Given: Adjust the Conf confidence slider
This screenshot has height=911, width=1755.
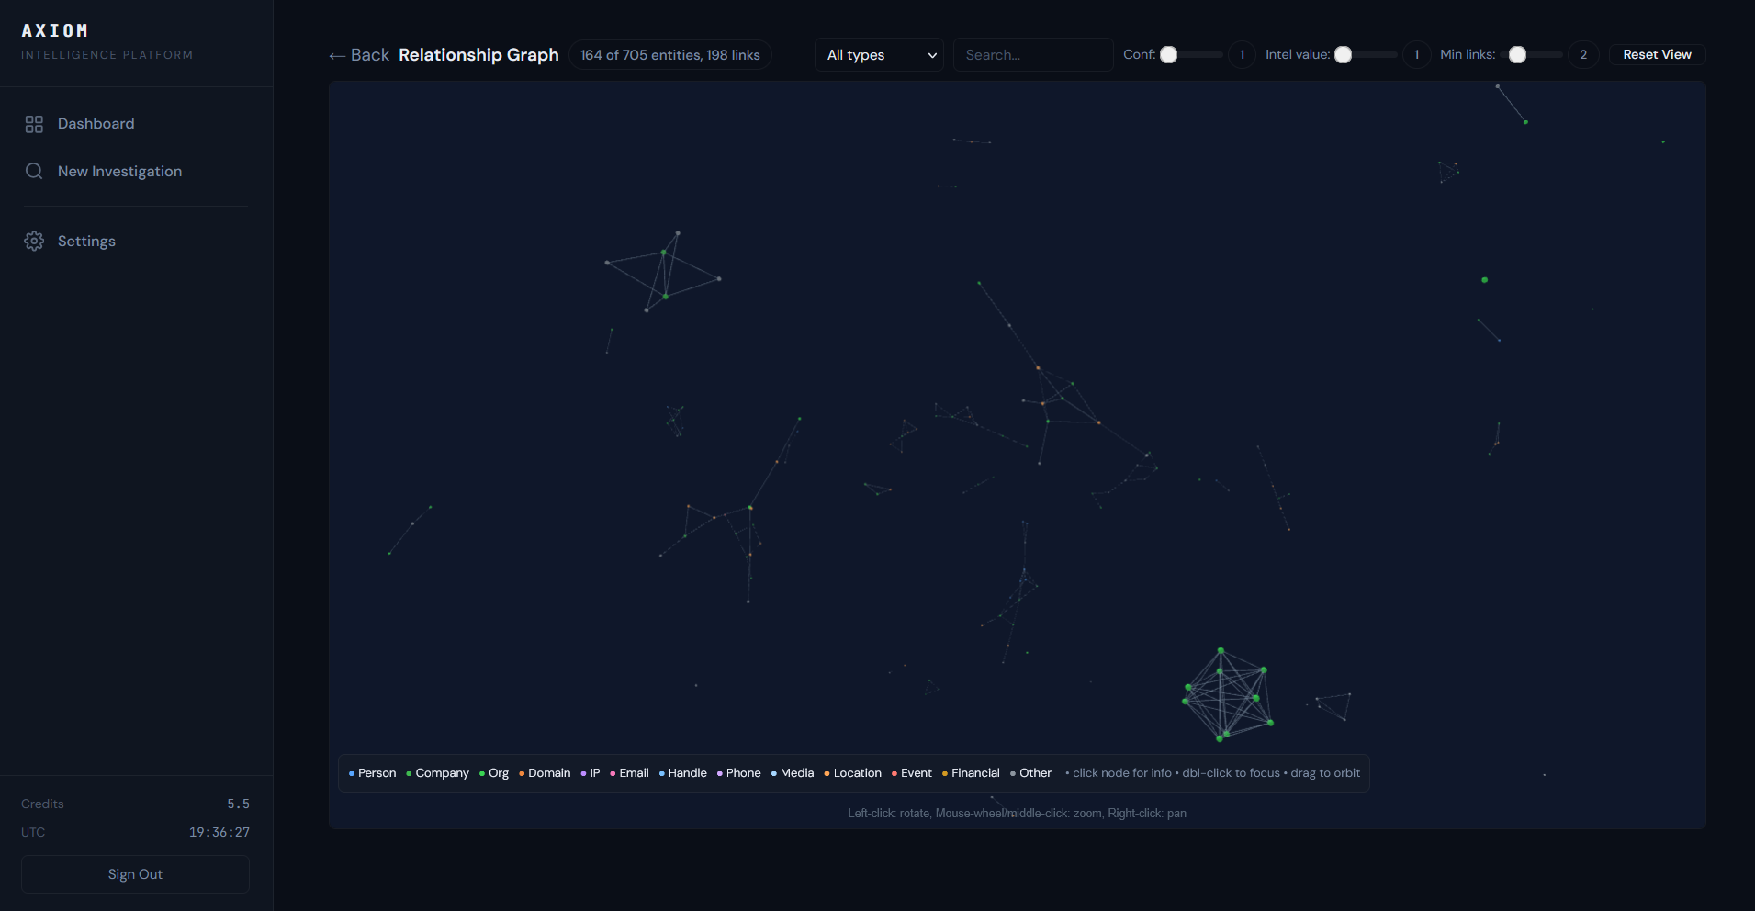Looking at the screenshot, I should click(1170, 54).
